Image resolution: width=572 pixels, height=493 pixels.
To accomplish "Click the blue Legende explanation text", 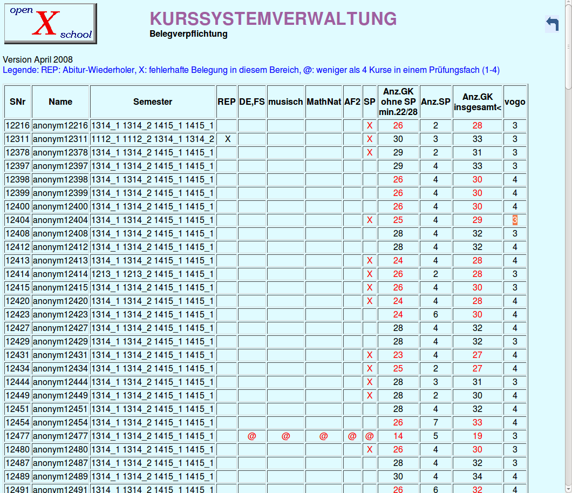I will [x=251, y=70].
